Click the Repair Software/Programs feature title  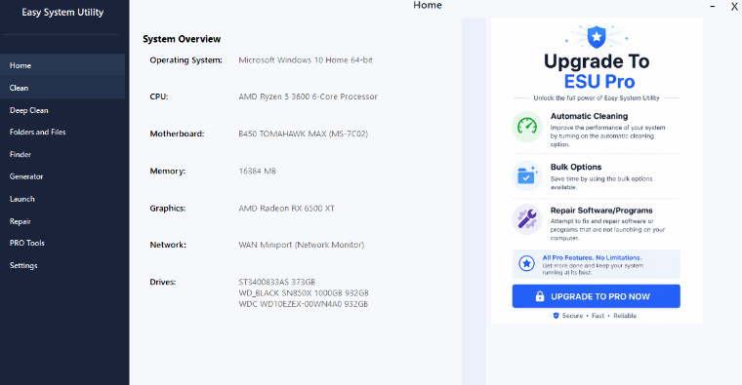tap(601, 211)
